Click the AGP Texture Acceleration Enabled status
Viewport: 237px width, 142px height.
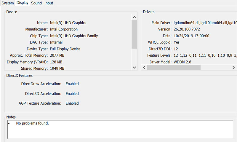pyautogui.click(x=72, y=103)
